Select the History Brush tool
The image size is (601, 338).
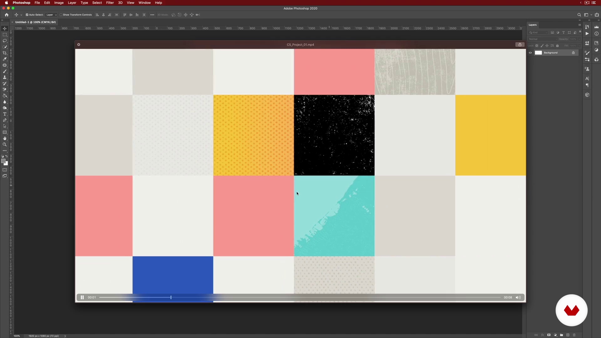click(5, 84)
